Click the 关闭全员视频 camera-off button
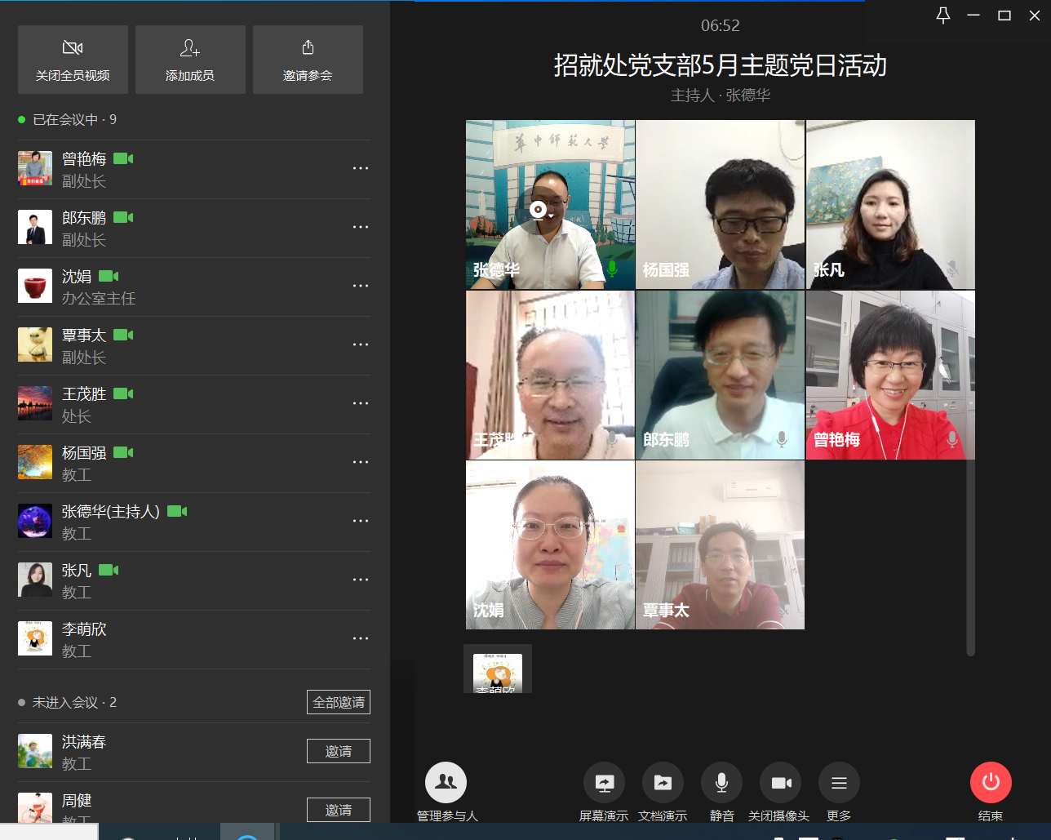The image size is (1051, 840). click(x=73, y=60)
